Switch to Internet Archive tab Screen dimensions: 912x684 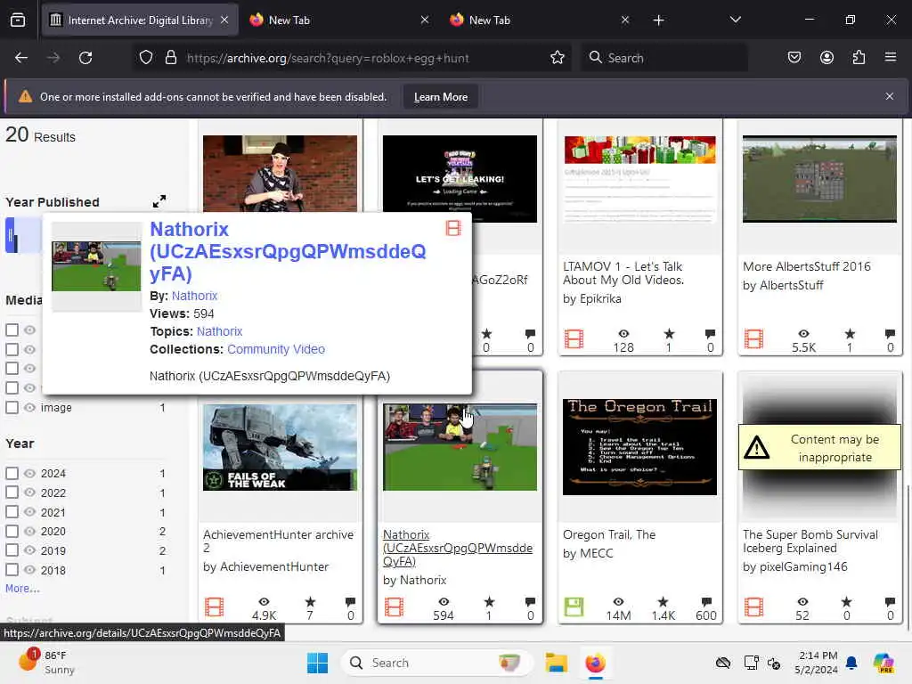coord(139,20)
